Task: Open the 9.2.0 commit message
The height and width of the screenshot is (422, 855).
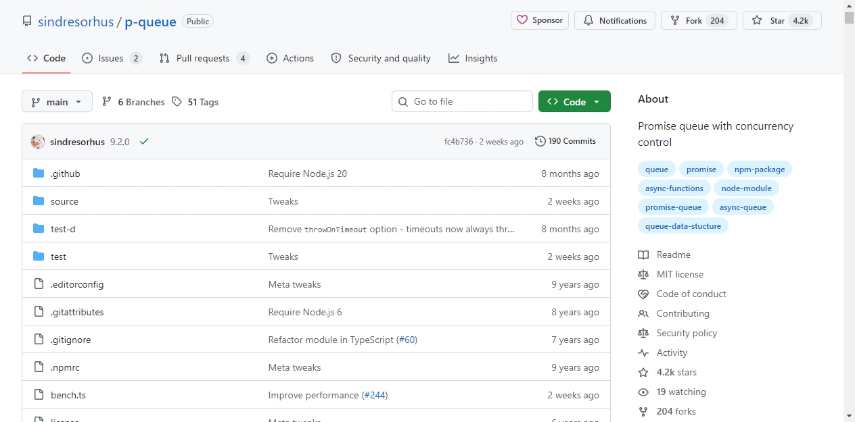Action: point(120,142)
